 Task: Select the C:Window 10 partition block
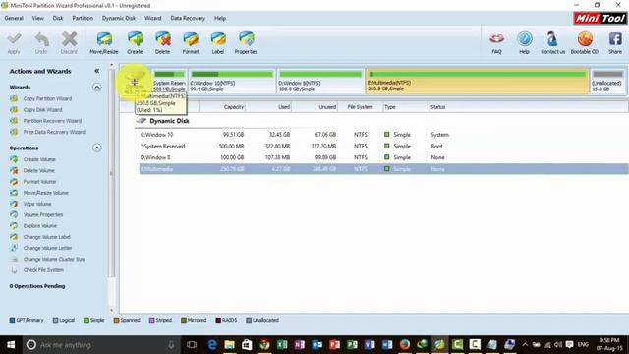(232, 81)
